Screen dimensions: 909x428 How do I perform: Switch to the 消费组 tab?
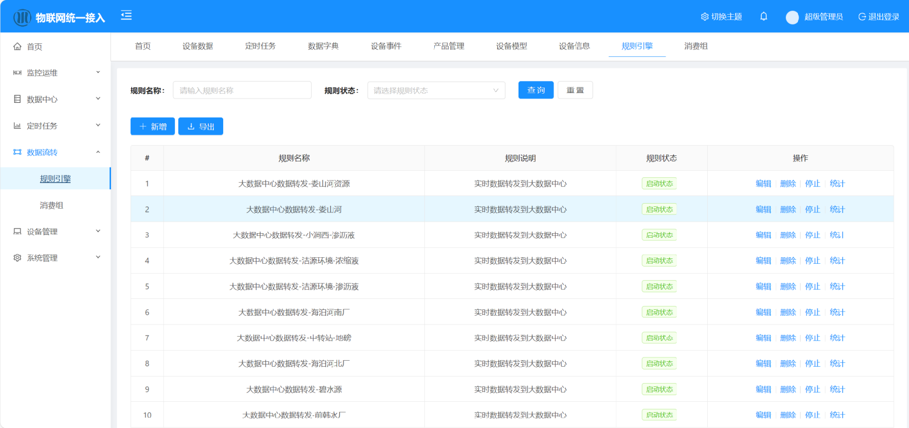point(696,46)
